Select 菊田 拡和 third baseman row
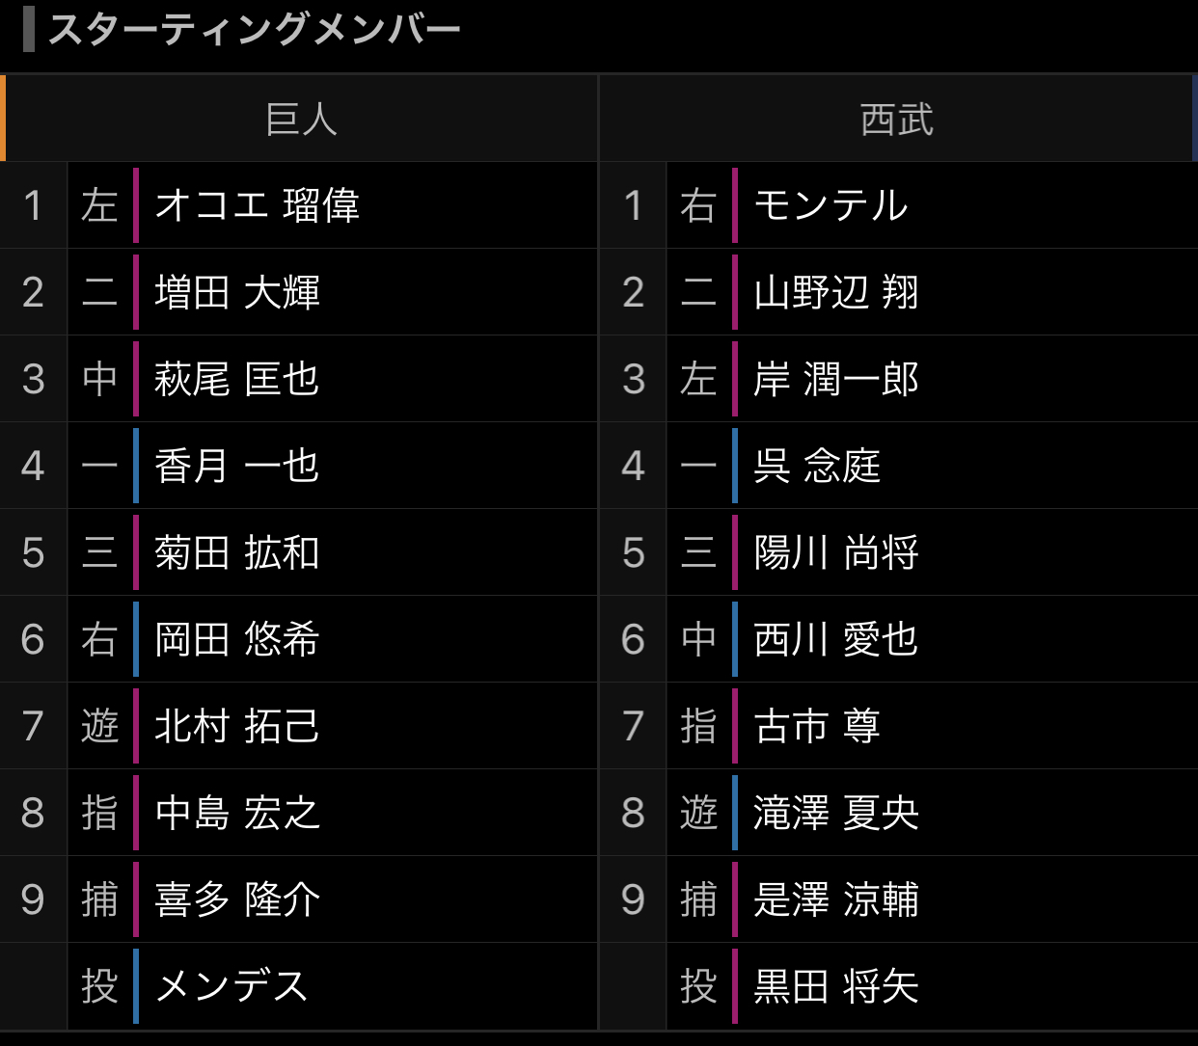The image size is (1198, 1046). pos(236,552)
